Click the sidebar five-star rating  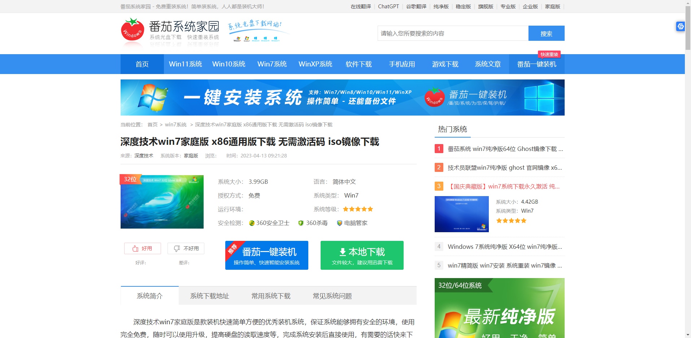point(511,221)
